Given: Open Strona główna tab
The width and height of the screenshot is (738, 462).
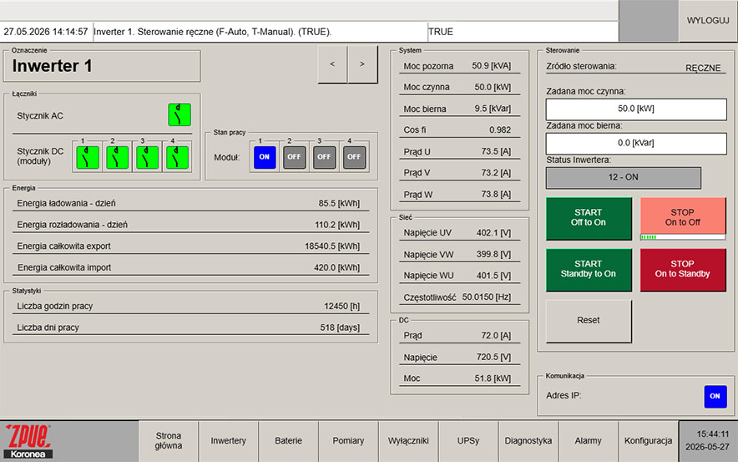Looking at the screenshot, I should (169, 441).
